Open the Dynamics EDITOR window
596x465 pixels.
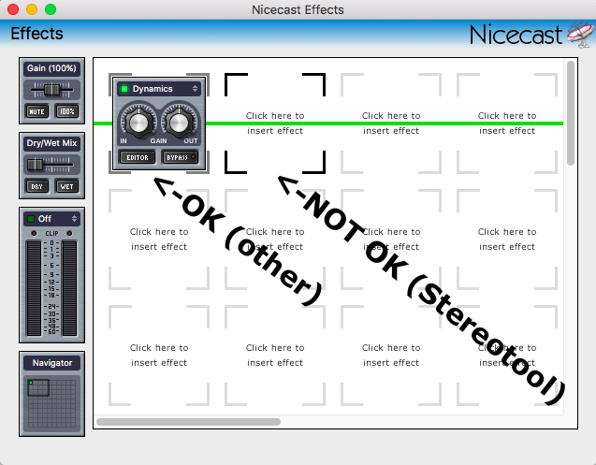138,157
